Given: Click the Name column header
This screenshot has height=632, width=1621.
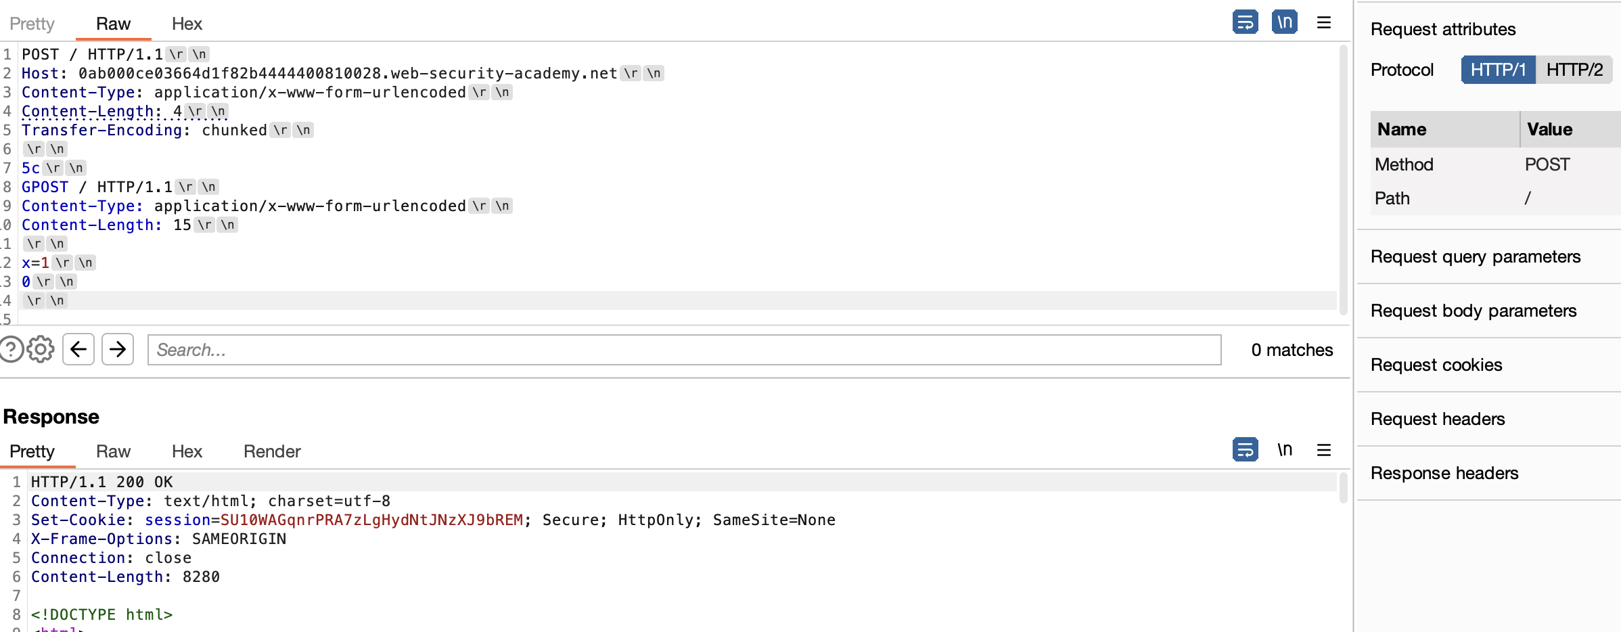Looking at the screenshot, I should pyautogui.click(x=1444, y=129).
